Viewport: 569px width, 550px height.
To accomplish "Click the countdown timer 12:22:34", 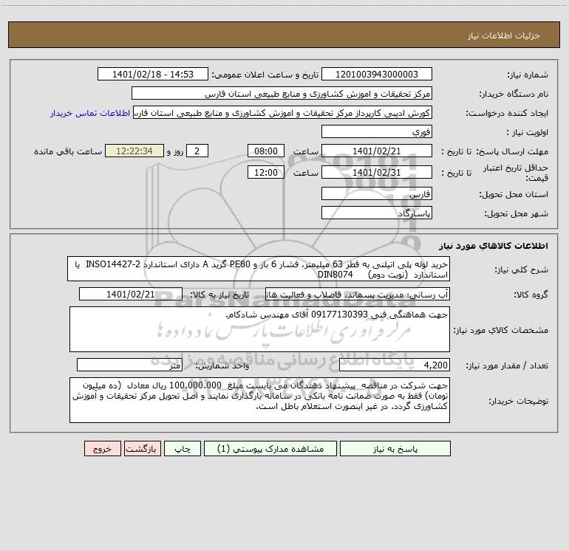I will 134,151.
